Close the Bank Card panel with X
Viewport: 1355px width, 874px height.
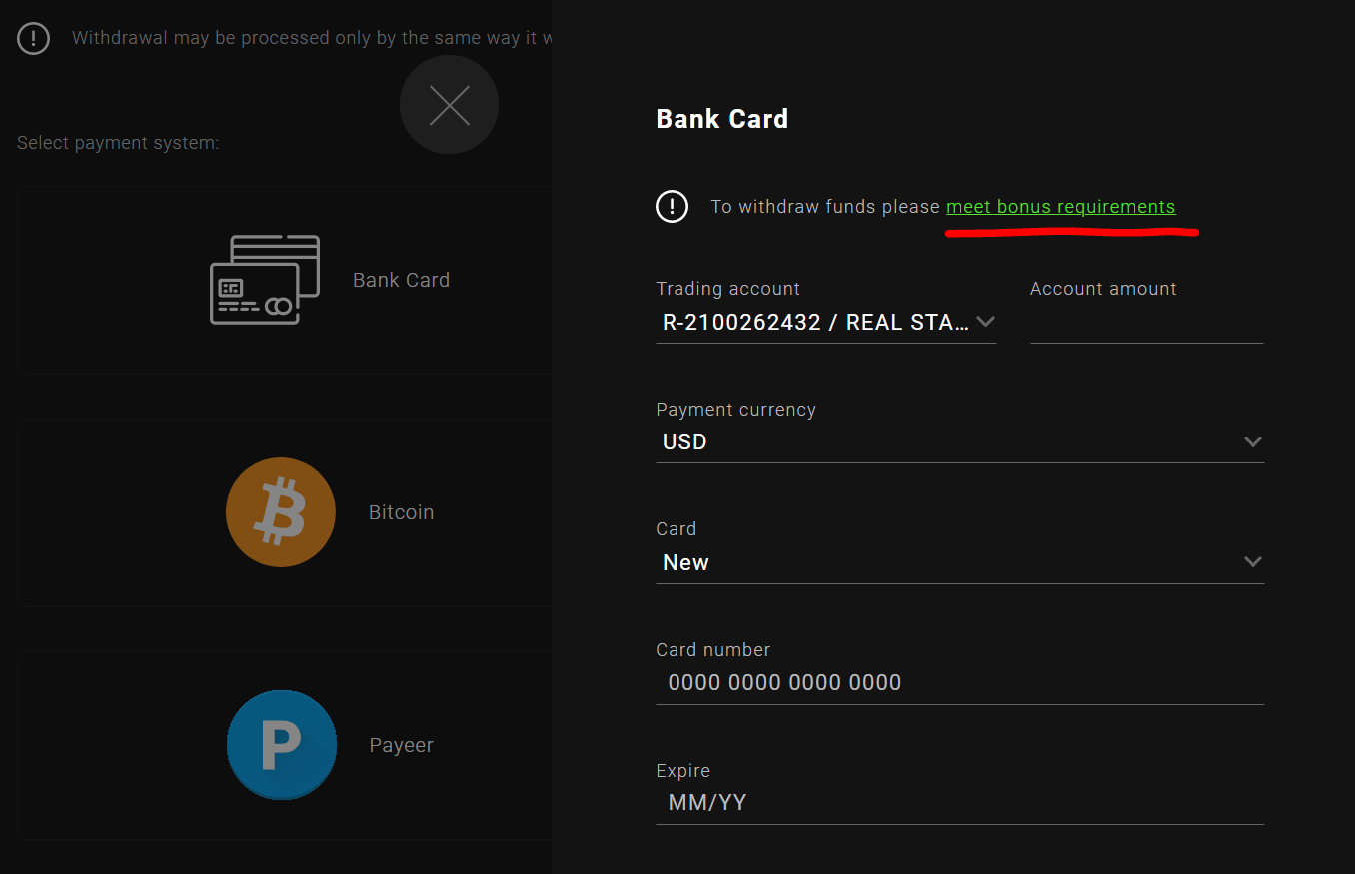click(449, 105)
